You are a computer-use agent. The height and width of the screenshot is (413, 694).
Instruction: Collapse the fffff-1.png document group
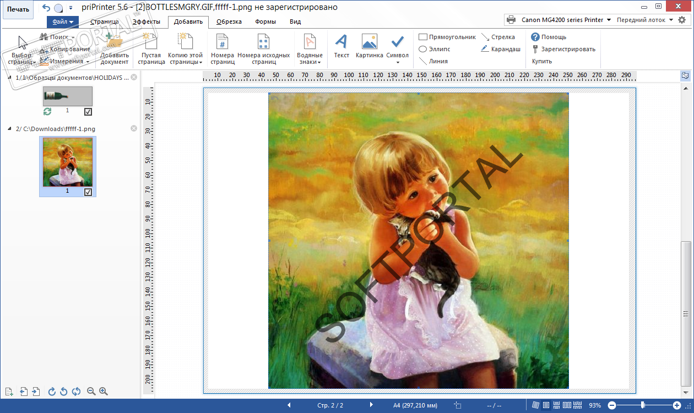pos(10,129)
